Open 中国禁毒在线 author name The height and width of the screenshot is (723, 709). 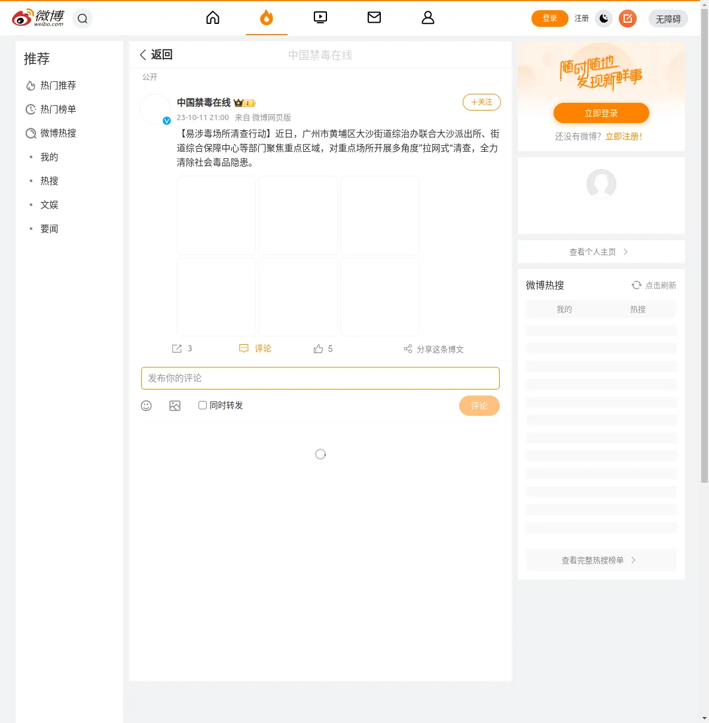pos(204,103)
